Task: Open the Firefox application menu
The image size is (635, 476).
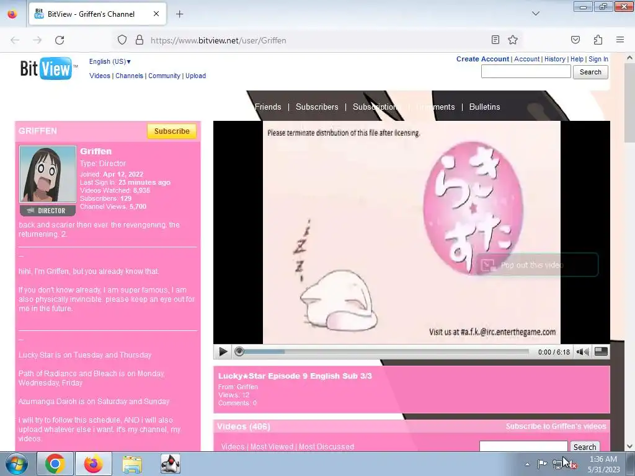Action: pos(620,40)
